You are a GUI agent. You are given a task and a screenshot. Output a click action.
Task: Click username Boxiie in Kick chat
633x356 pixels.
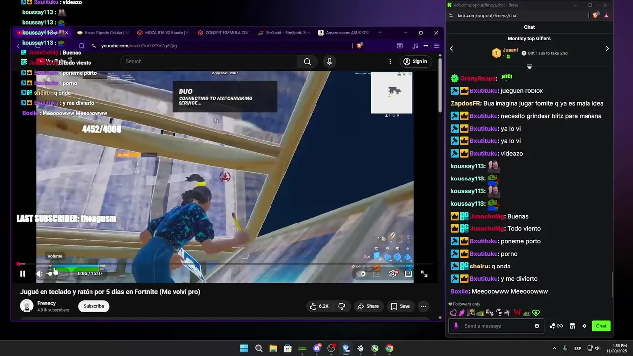point(460,291)
